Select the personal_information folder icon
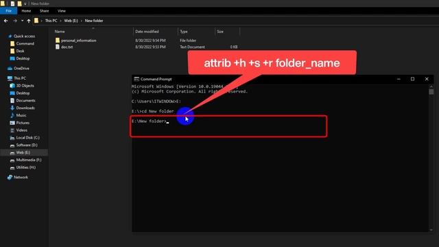The width and height of the screenshot is (439, 247). point(58,40)
